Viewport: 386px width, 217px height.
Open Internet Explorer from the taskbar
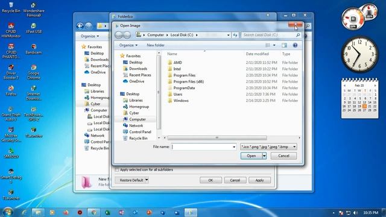pos(24,212)
